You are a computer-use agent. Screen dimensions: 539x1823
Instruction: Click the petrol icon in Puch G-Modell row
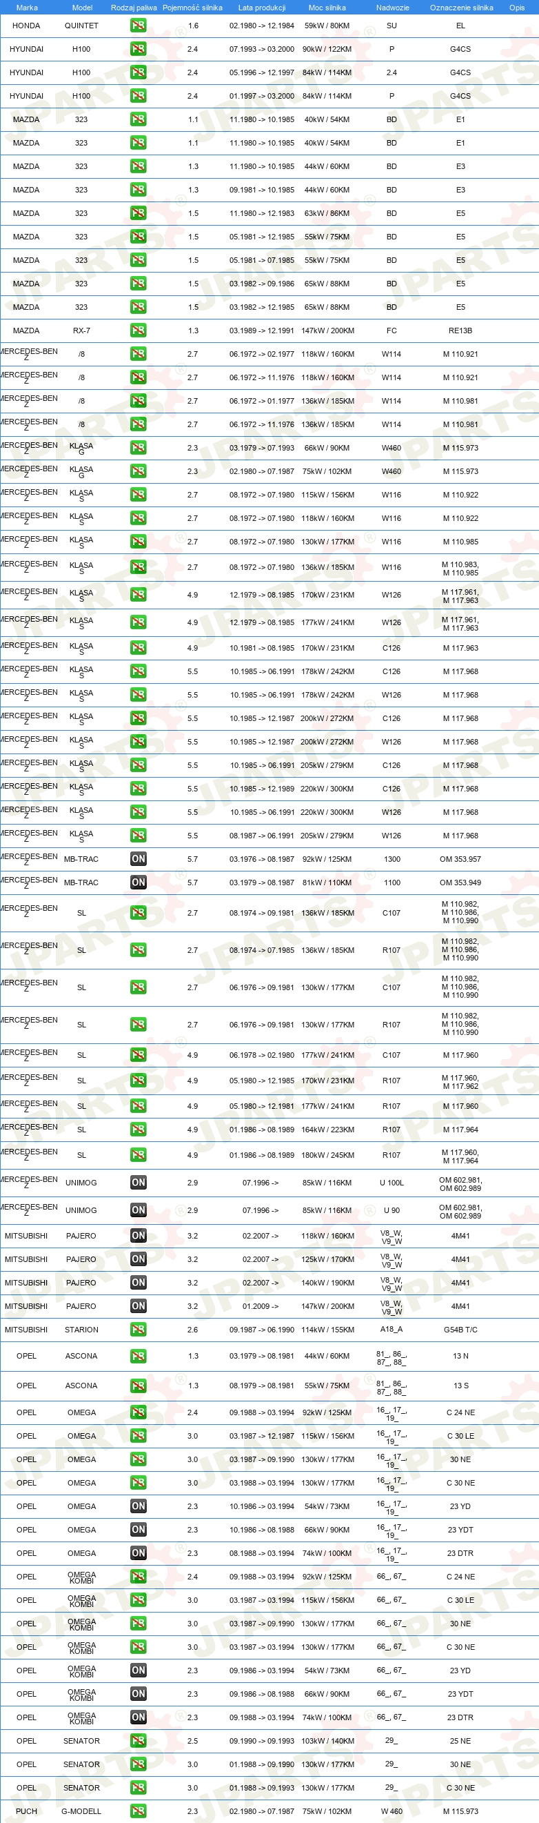pyautogui.click(x=138, y=1811)
